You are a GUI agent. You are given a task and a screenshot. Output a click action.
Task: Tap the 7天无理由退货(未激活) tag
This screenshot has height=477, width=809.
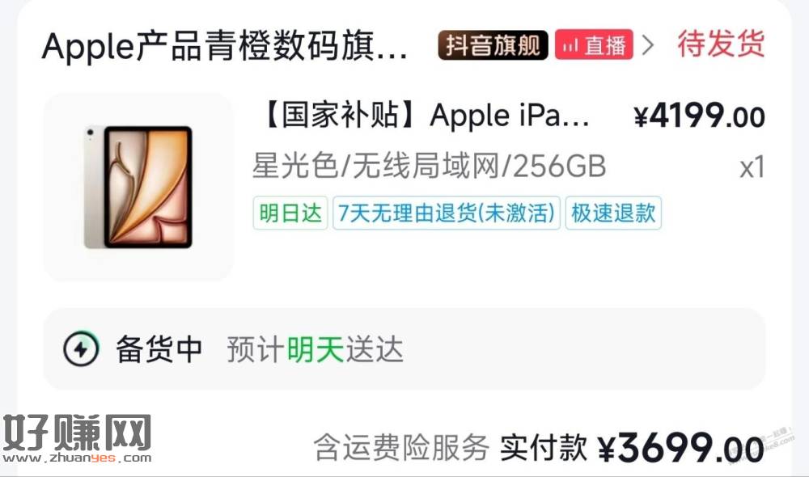tap(447, 213)
